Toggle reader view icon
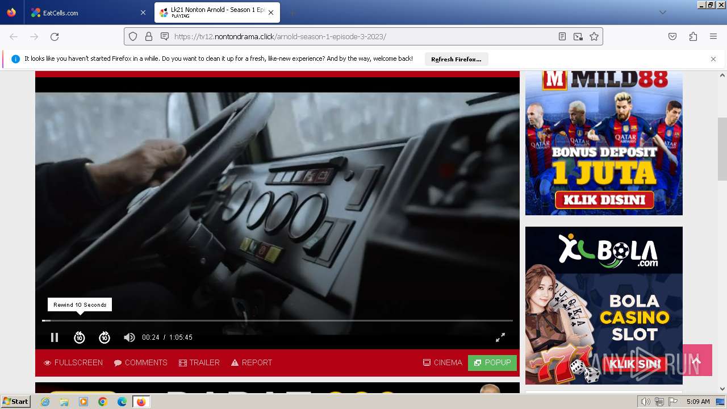Viewport: 727px width, 409px height. (562, 36)
